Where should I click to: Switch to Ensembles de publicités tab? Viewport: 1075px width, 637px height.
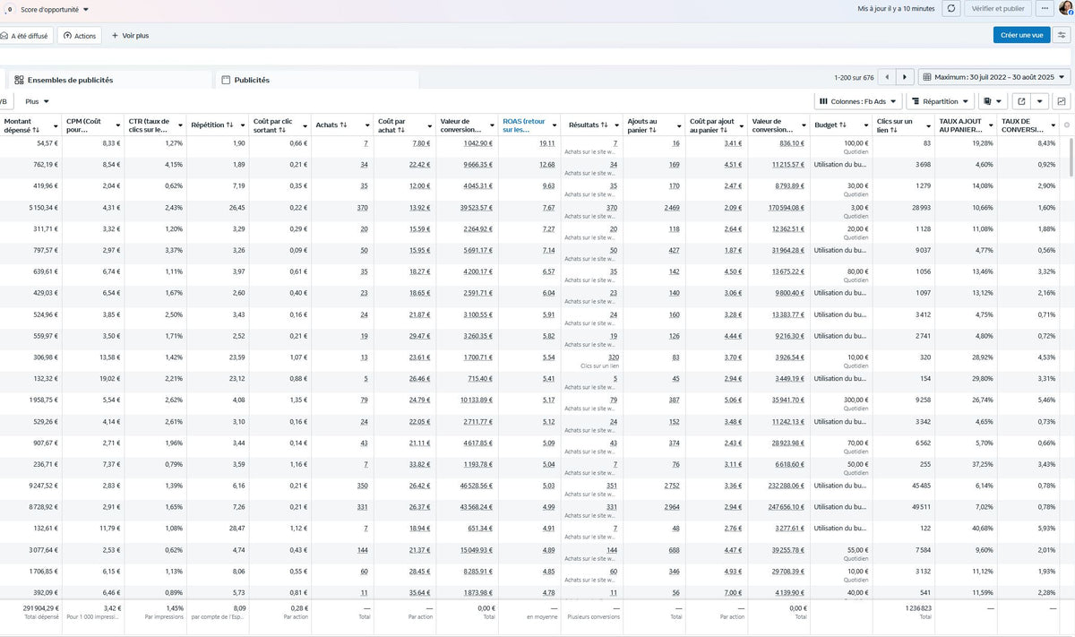pos(70,80)
